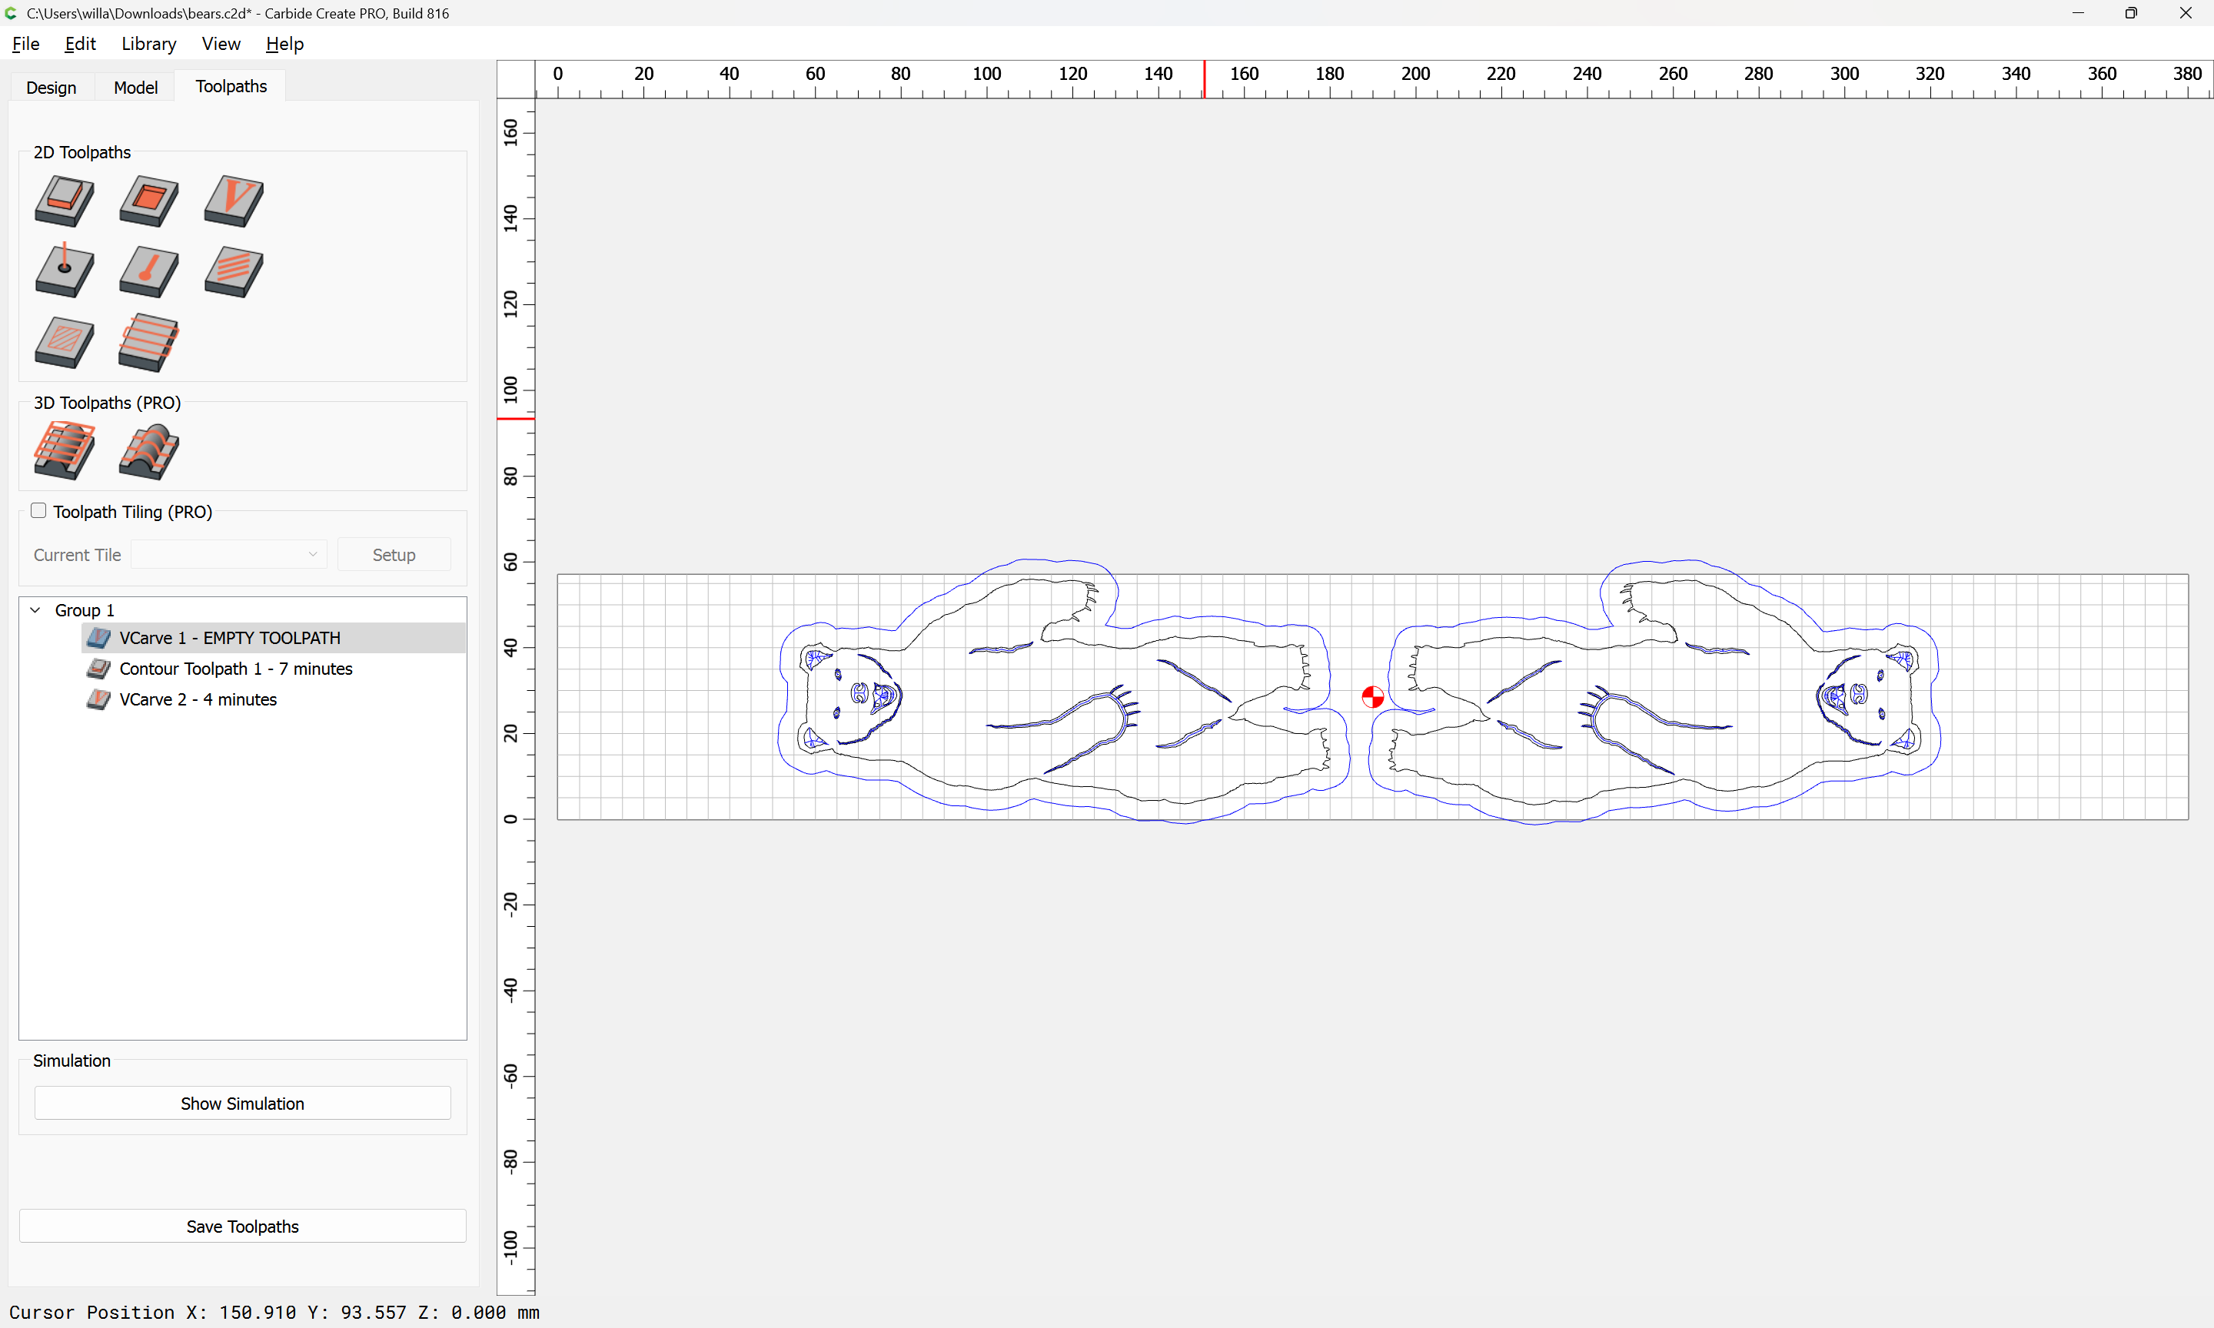Switch to the Model tab
This screenshot has width=2214, height=1328.
135,87
